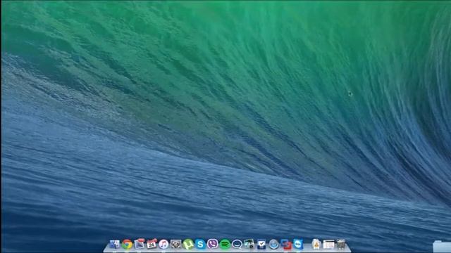The image size is (451, 253).
Task: Open Skype from the Dock
Action: click(200, 244)
